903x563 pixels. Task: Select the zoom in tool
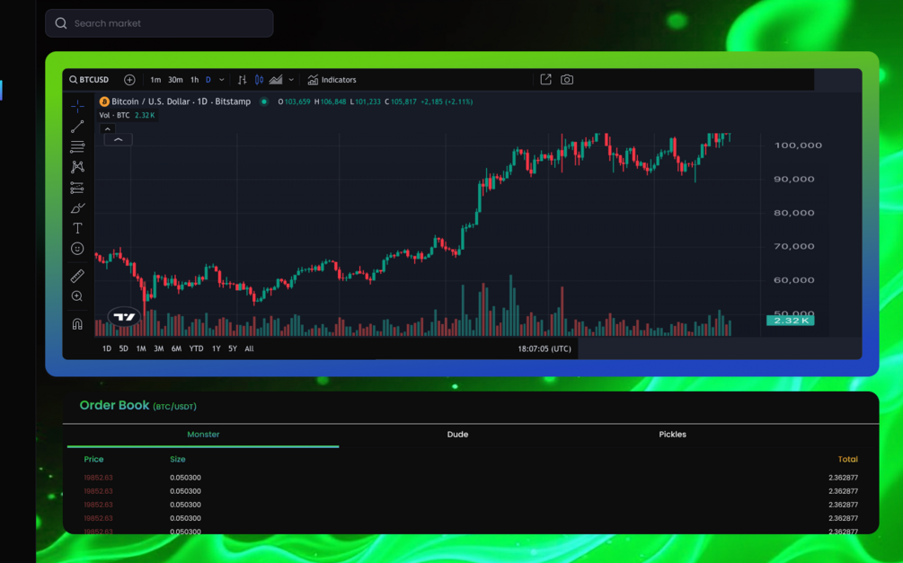[x=77, y=296]
